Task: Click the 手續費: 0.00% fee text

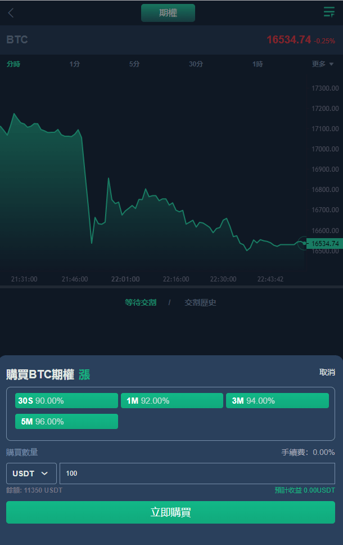Action: 308,452
